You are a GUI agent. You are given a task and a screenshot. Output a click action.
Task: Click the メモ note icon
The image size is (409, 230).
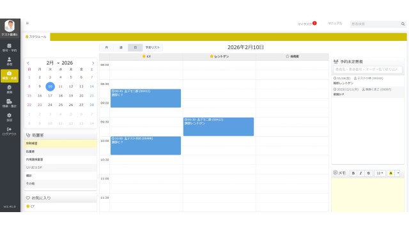336,172
